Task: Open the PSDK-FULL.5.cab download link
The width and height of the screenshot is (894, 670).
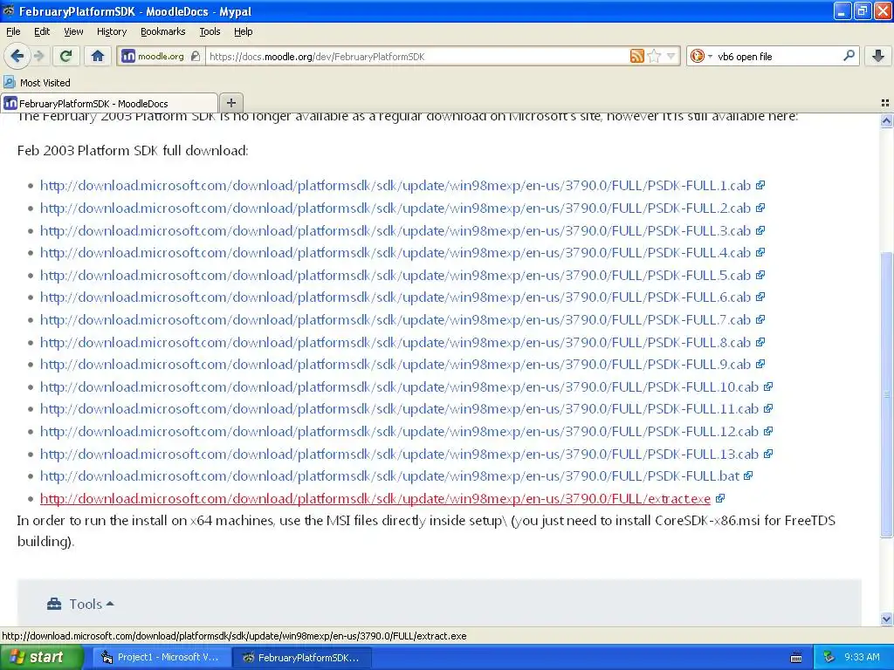Action: click(395, 276)
